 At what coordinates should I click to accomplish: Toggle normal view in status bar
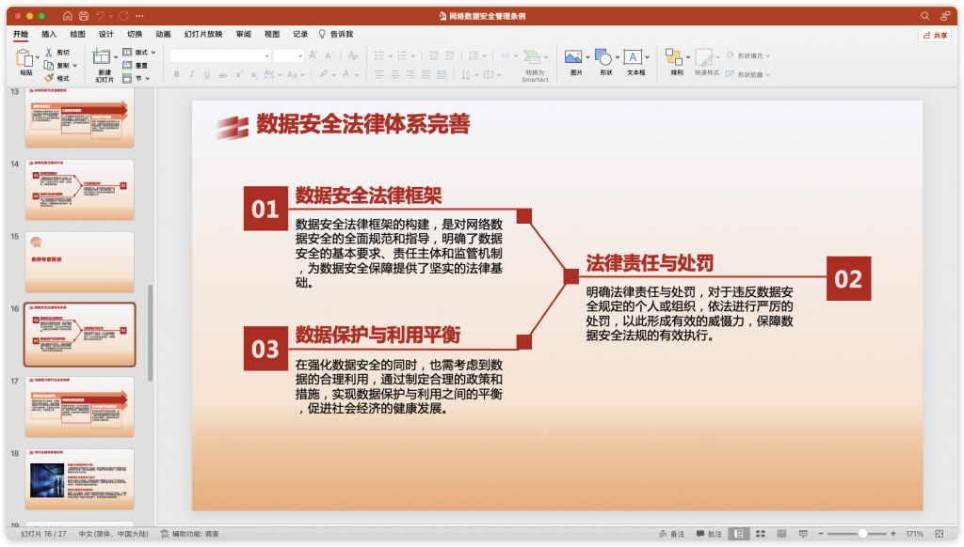pos(739,534)
